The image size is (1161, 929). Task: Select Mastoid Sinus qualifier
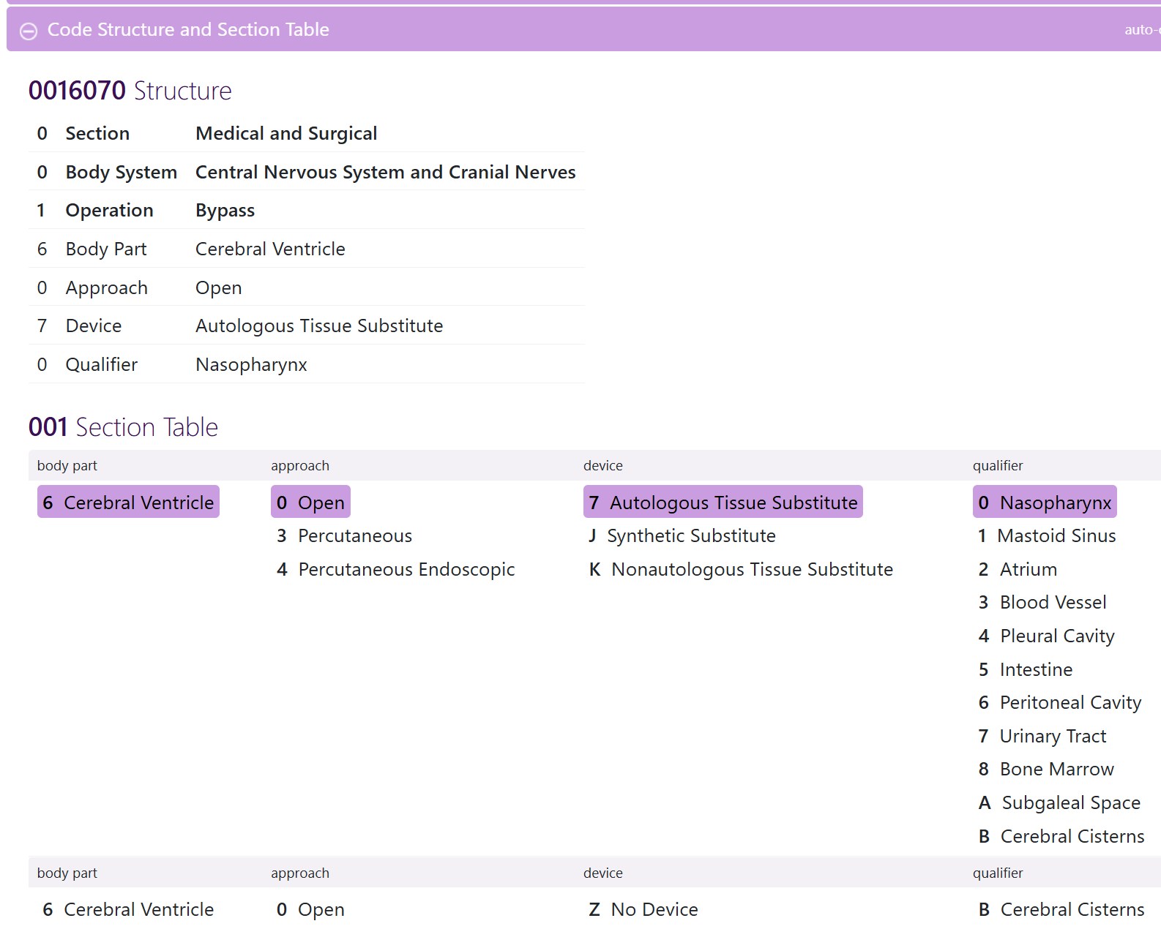[1047, 536]
